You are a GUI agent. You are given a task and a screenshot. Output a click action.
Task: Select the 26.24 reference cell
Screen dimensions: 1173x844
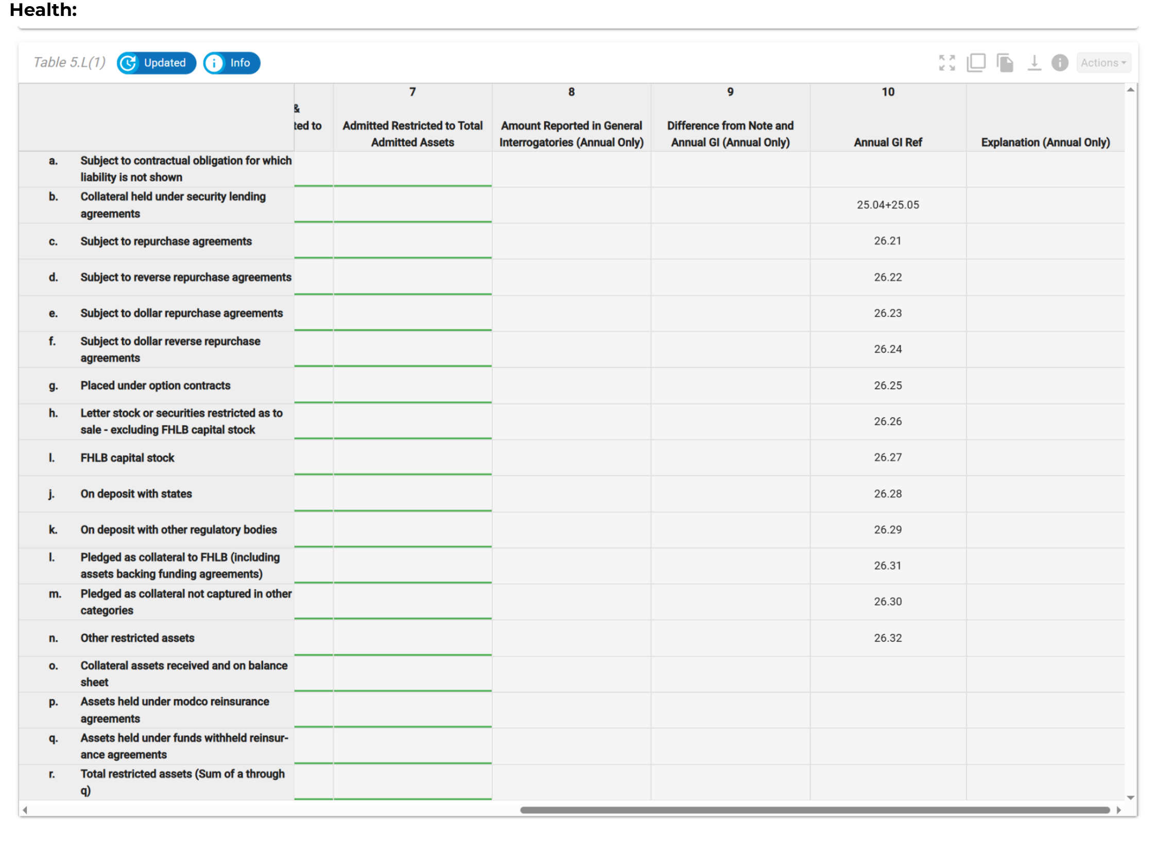click(x=888, y=349)
